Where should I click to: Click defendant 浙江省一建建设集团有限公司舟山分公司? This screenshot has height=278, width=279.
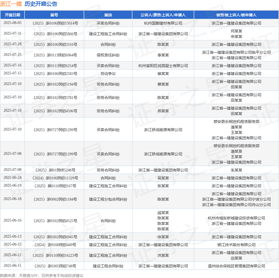(x=236, y=205)
